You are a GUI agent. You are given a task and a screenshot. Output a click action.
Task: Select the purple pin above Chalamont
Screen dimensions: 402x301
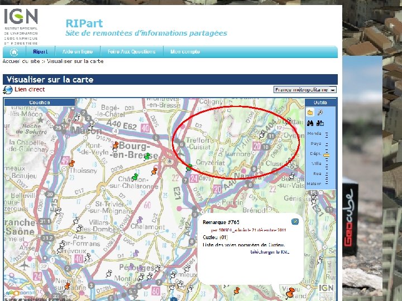coord(140,220)
